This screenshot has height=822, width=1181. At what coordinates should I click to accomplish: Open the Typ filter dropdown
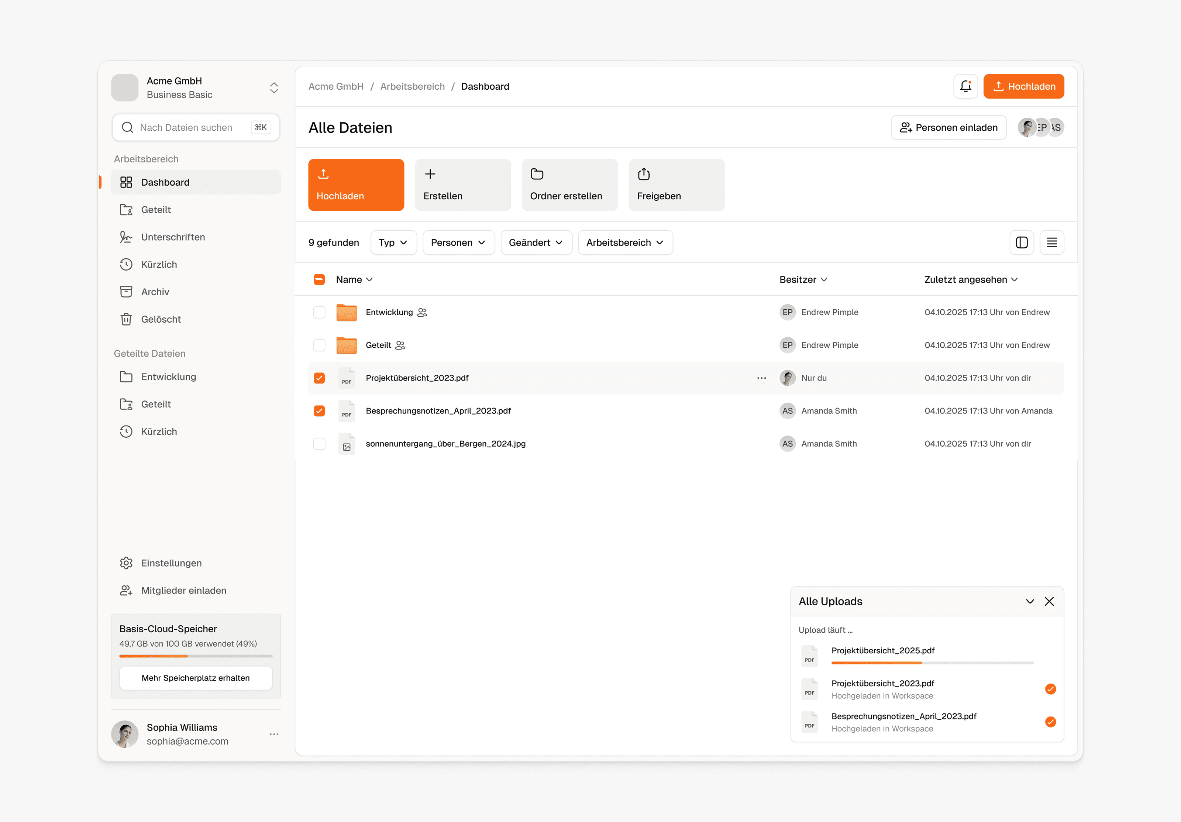393,242
